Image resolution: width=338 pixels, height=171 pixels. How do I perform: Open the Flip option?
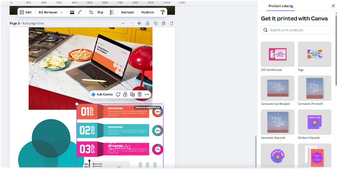[100, 12]
